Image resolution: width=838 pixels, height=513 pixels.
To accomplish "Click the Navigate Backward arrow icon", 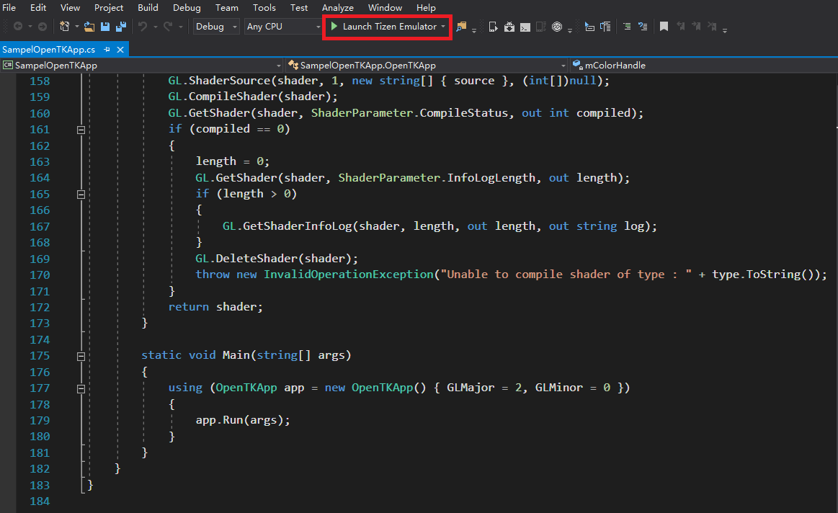I will 19,26.
